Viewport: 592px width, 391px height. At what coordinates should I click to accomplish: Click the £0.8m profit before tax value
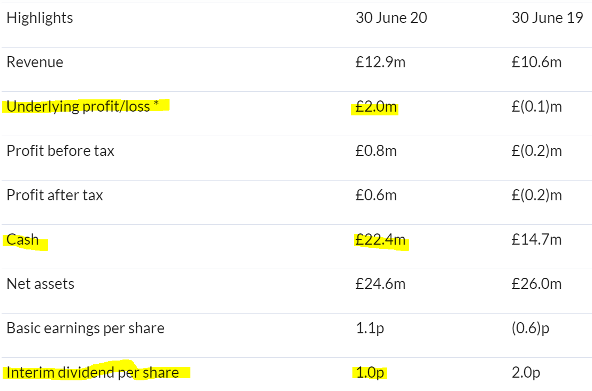tap(376, 151)
